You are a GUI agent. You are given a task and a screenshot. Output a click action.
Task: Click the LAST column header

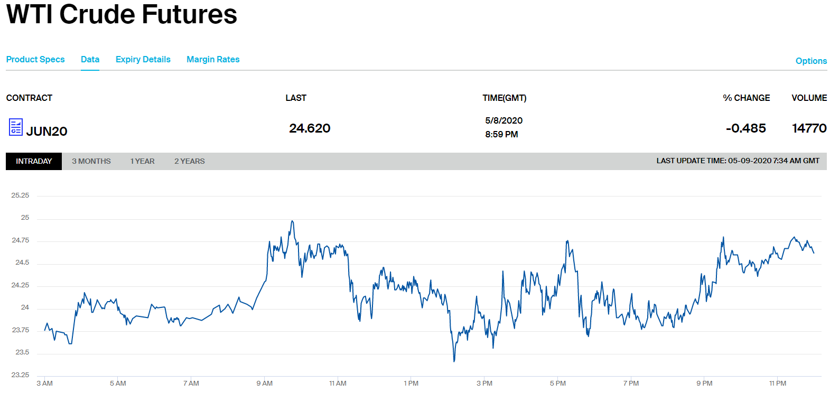coord(296,98)
